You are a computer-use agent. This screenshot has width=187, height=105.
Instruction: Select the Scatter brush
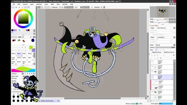[x=20, y=63]
